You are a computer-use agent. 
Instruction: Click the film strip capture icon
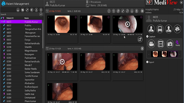tap(161, 44)
